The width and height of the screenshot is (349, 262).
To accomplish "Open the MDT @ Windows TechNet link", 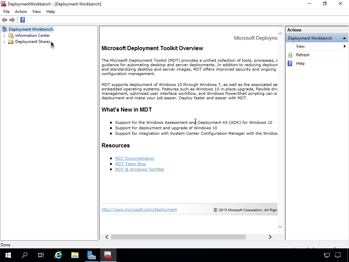I will [x=139, y=169].
